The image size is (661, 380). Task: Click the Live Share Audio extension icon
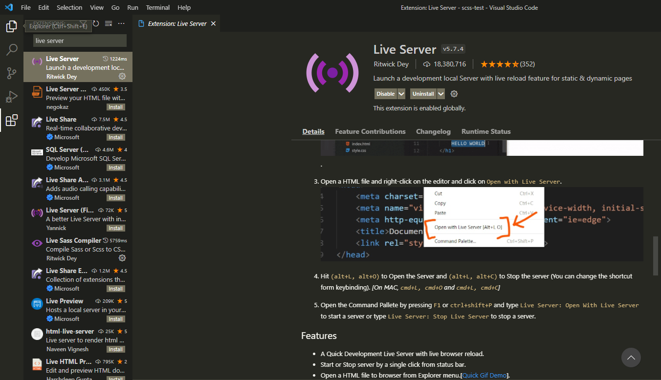[x=37, y=183]
